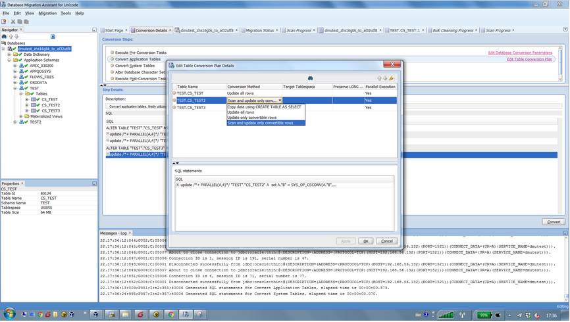This screenshot has width=570, height=322.
Task: Click the Parallel Execution column header
Action: pos(380,87)
